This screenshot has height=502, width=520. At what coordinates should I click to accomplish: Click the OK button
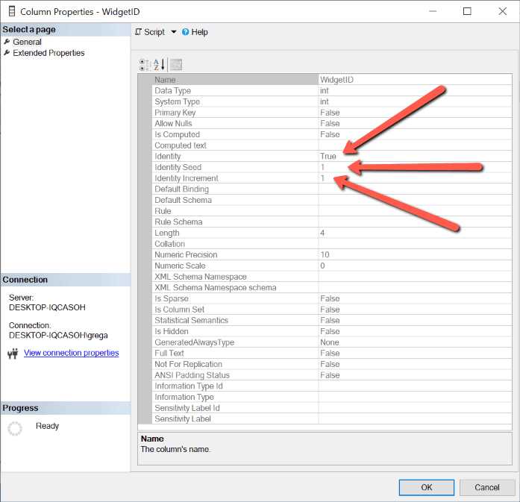426,487
